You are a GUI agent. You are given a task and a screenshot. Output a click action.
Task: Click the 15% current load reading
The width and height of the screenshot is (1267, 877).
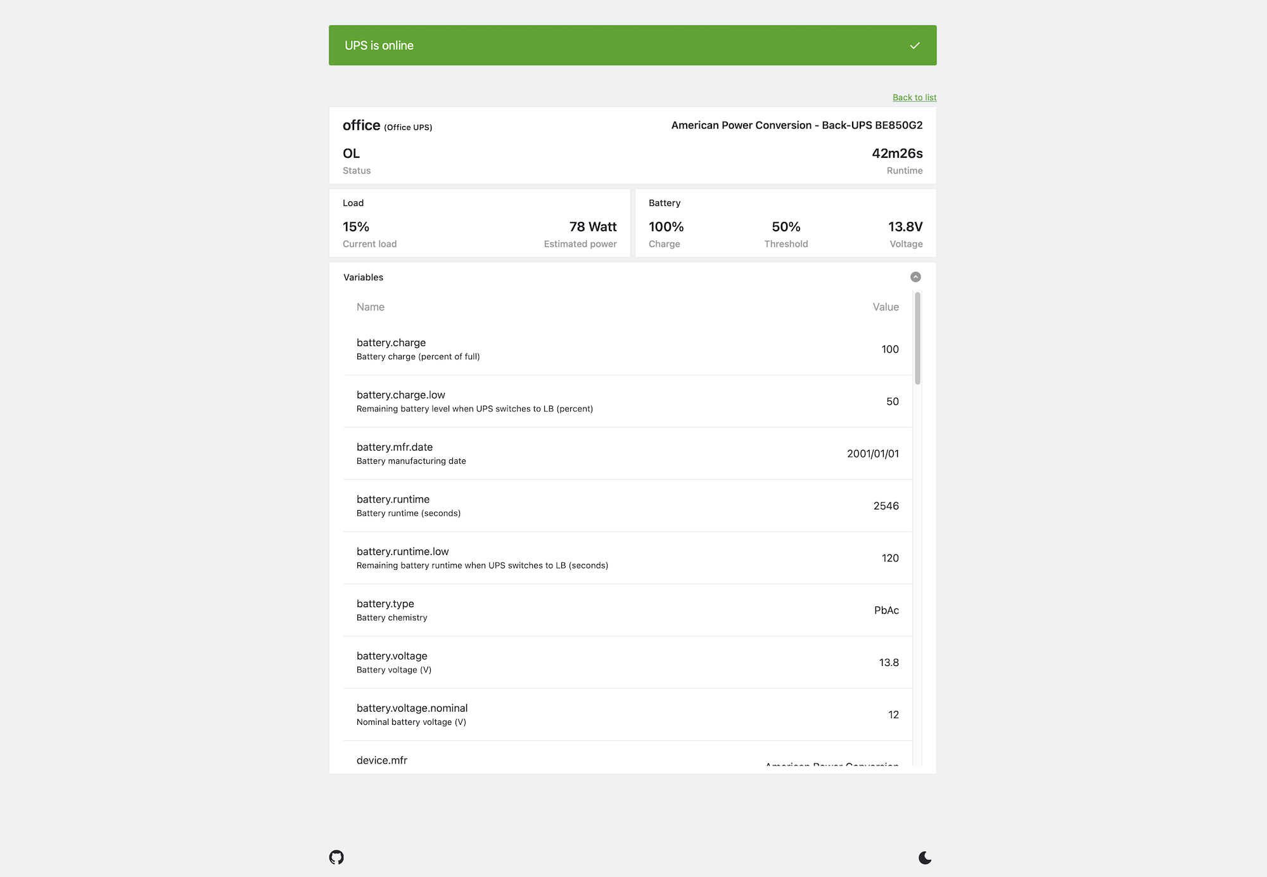[x=355, y=227]
